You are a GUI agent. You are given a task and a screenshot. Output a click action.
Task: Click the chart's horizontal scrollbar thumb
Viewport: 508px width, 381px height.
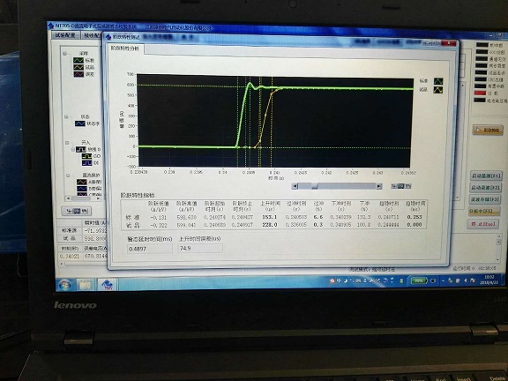[315, 186]
